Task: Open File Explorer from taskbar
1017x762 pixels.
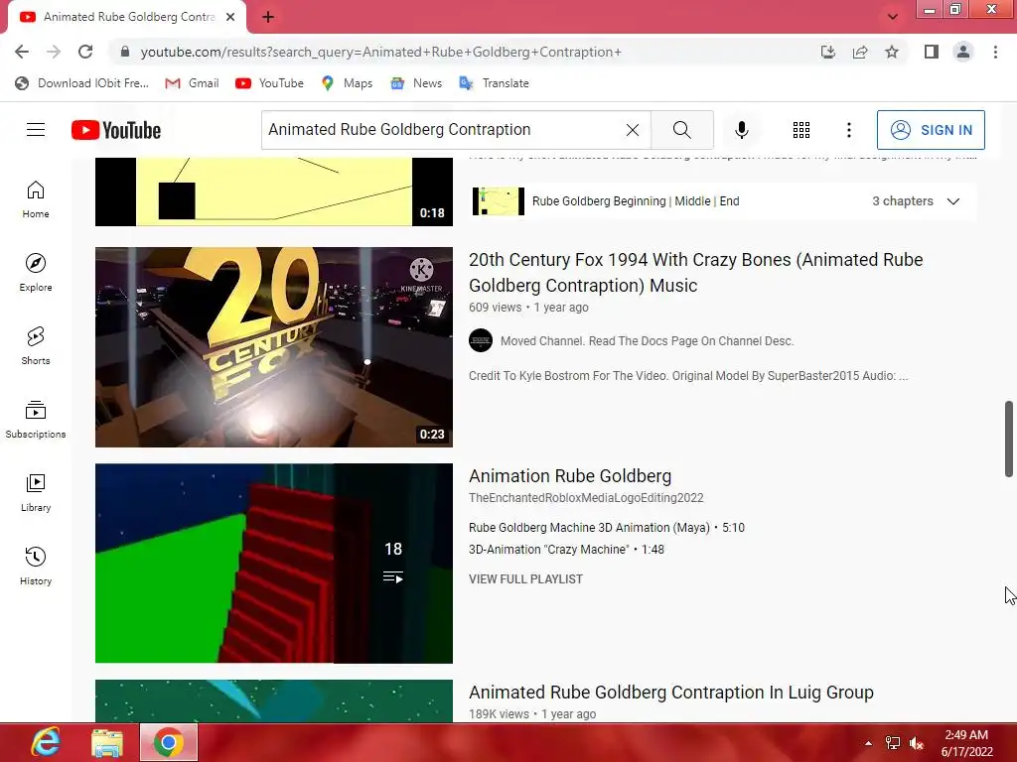Action: click(107, 742)
